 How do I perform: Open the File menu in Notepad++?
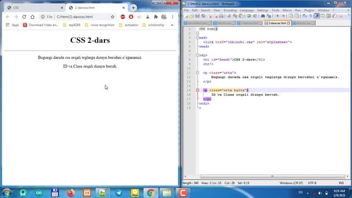point(186,10)
